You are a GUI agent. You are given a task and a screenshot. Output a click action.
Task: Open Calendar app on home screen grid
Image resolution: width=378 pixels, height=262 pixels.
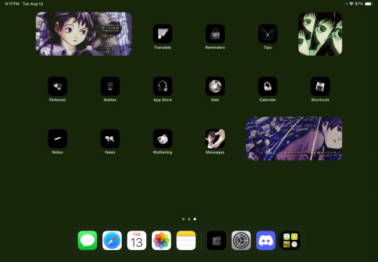pyautogui.click(x=267, y=87)
